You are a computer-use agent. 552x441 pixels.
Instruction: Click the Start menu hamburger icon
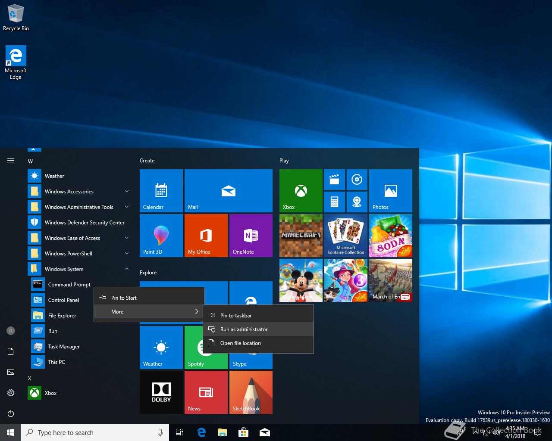coord(11,161)
